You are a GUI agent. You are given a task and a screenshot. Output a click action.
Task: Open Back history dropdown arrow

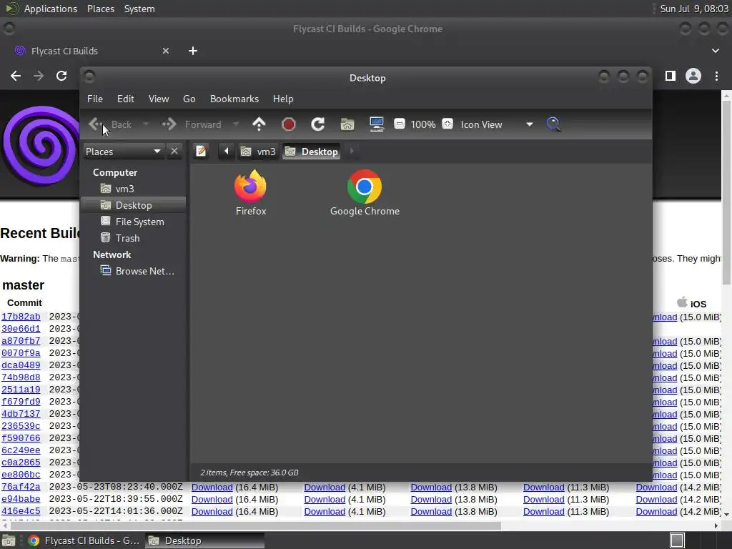pos(146,124)
